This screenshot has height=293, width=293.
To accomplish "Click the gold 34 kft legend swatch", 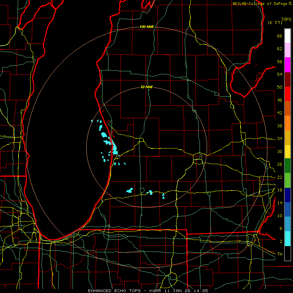I will coord(287,137).
